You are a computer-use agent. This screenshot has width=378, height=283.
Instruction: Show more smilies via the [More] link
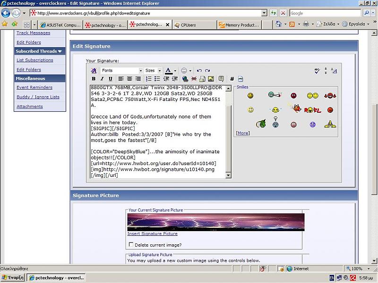point(243,133)
